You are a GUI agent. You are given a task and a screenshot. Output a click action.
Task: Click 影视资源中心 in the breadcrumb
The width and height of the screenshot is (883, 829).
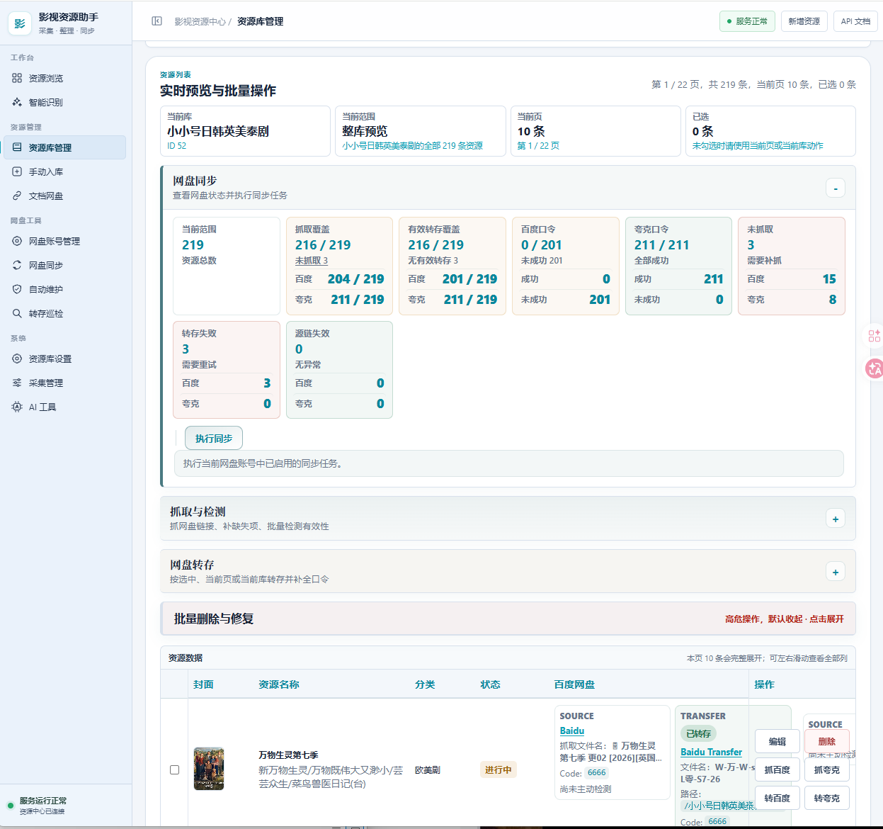click(x=200, y=21)
